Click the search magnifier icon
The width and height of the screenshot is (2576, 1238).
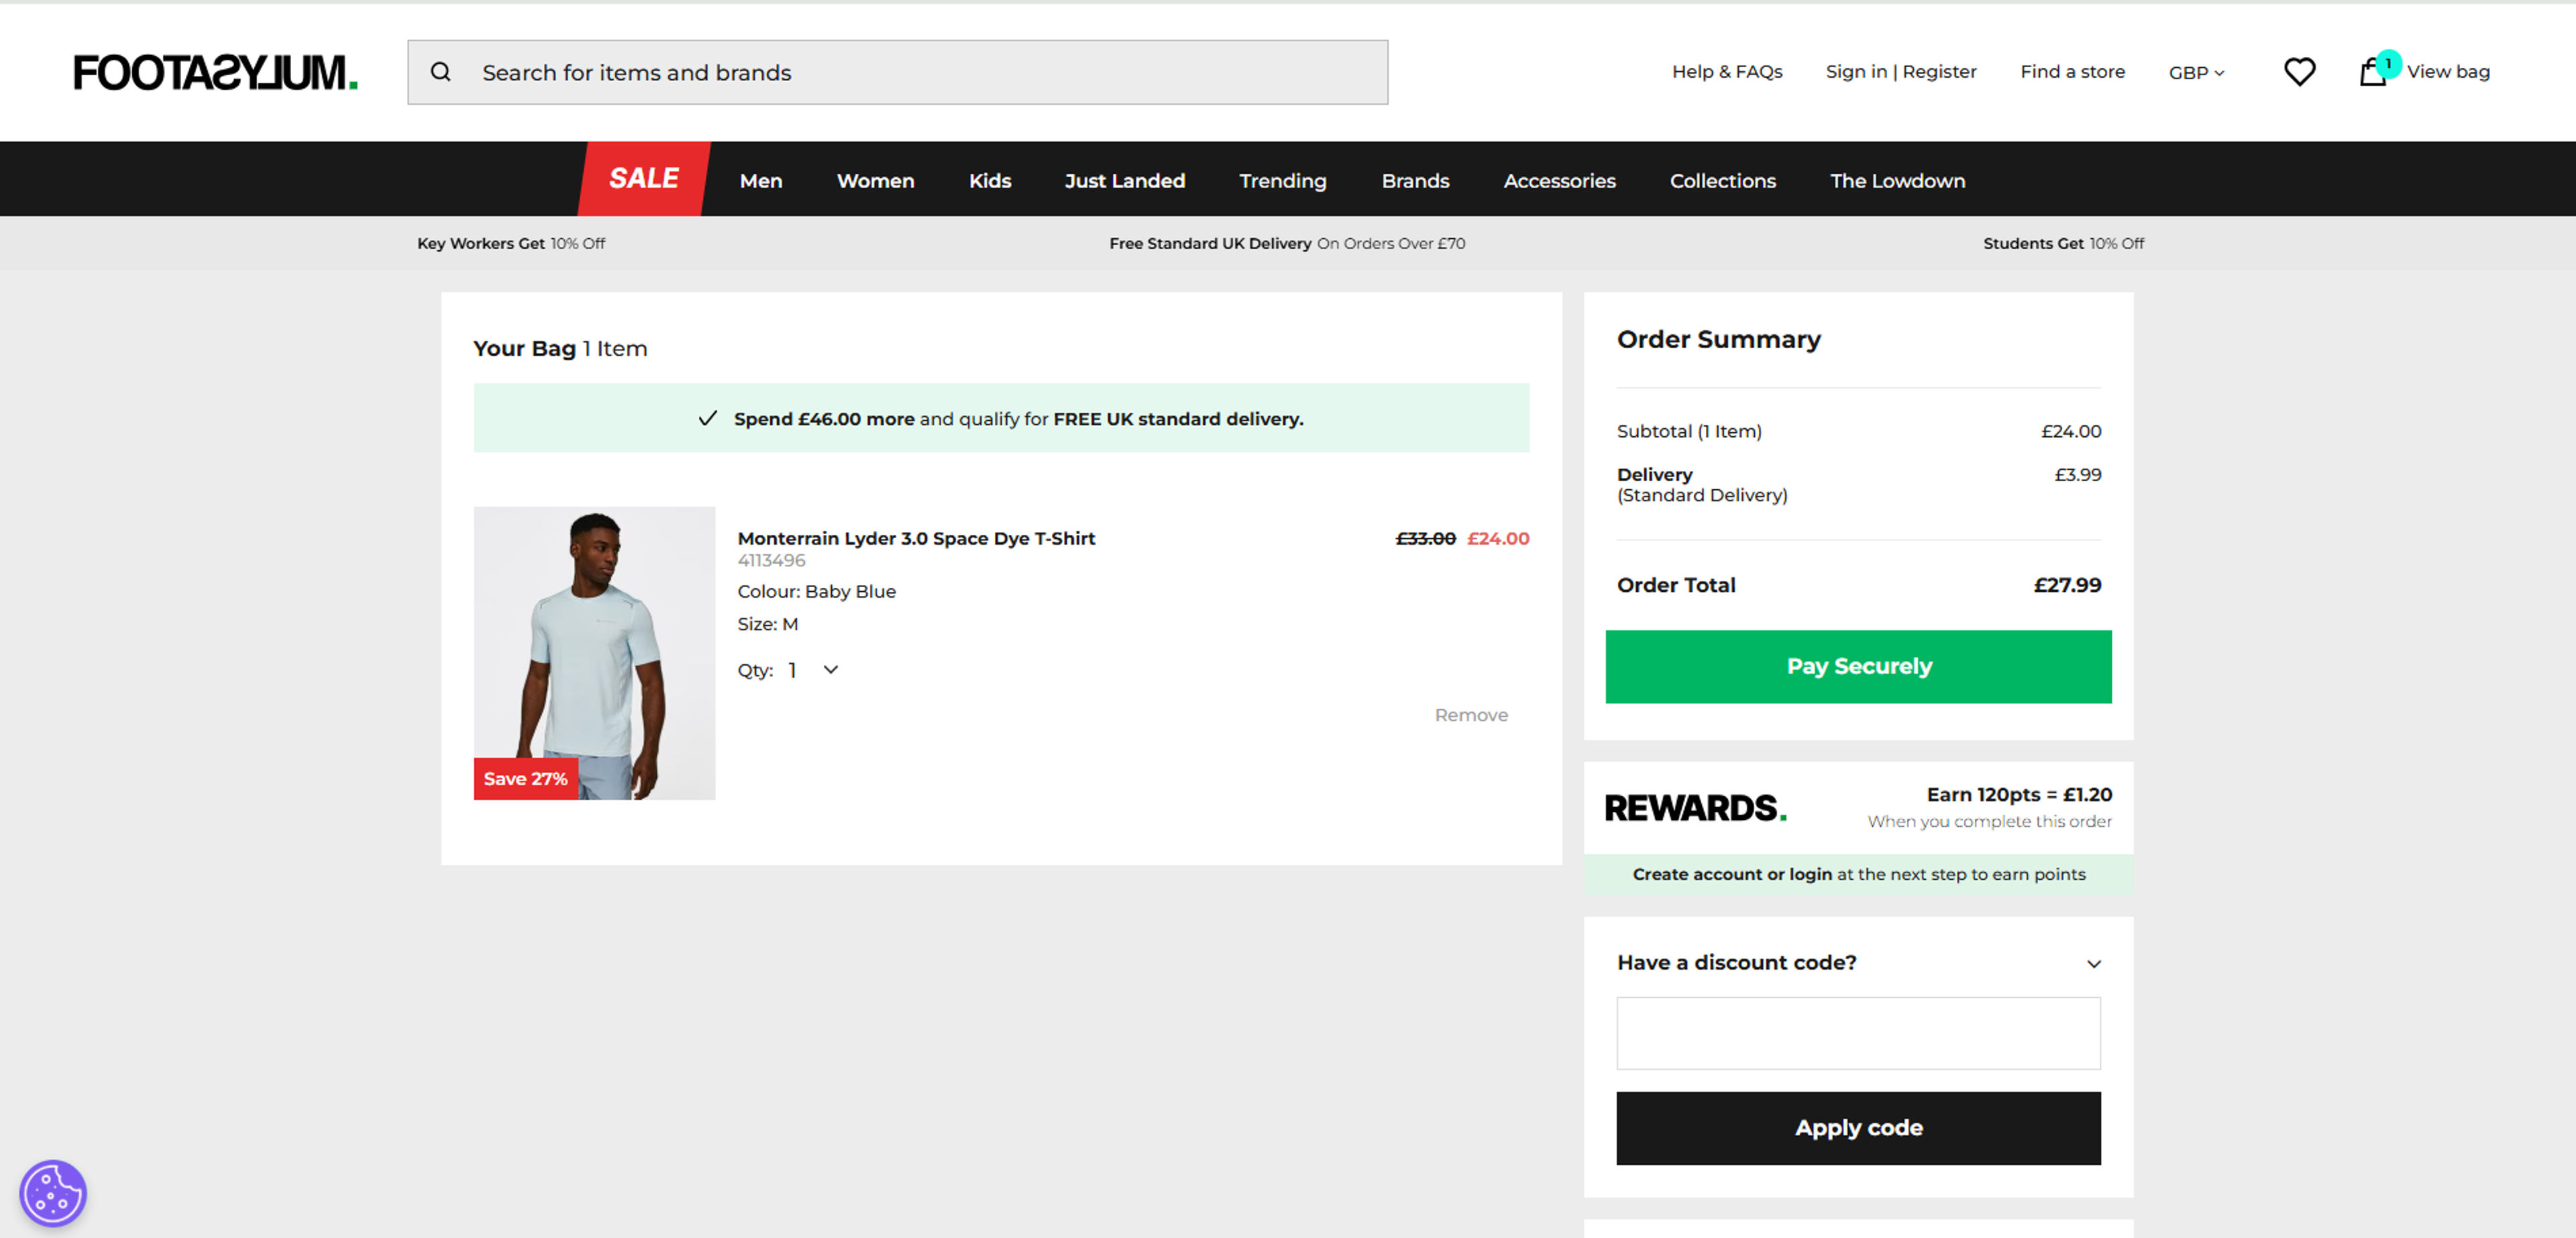[441, 72]
